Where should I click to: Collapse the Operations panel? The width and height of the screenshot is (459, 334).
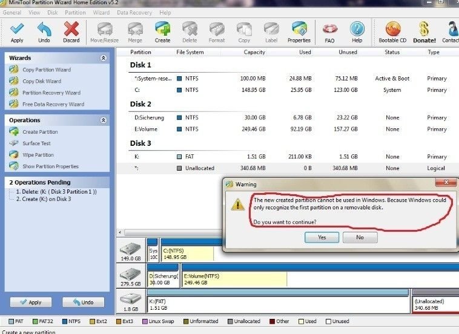point(104,120)
